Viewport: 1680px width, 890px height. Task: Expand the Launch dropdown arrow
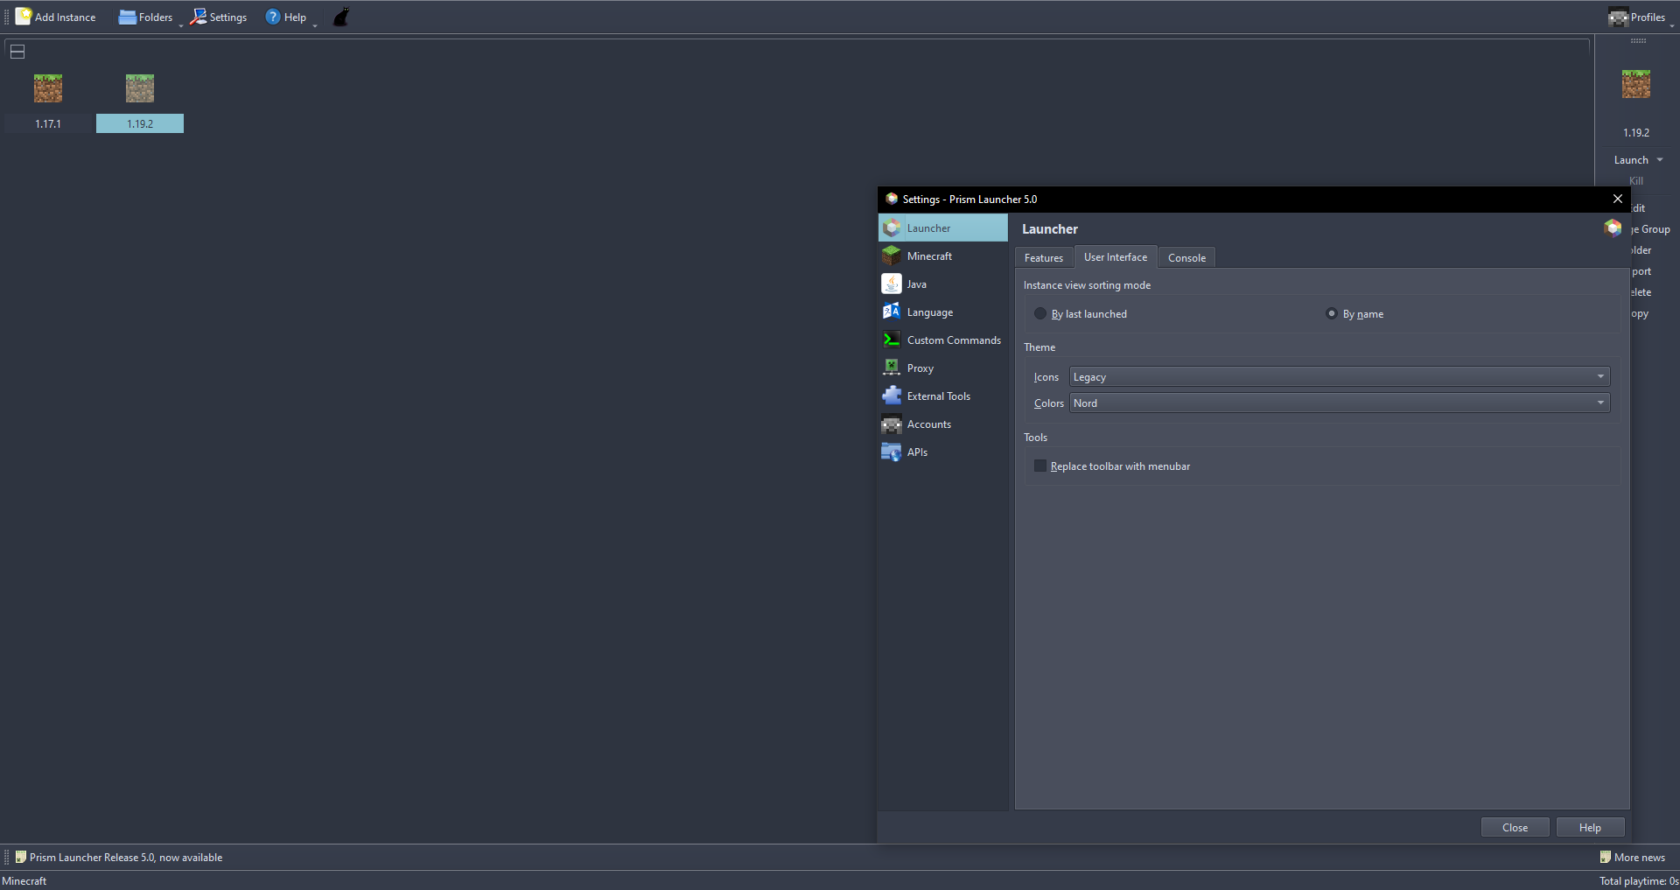(1660, 160)
